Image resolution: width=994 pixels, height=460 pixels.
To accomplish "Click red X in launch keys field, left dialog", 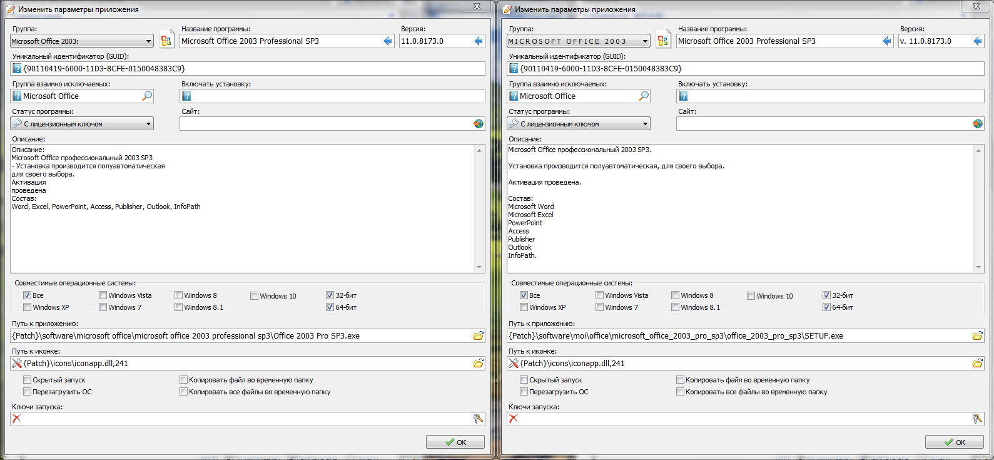I will coord(17,419).
